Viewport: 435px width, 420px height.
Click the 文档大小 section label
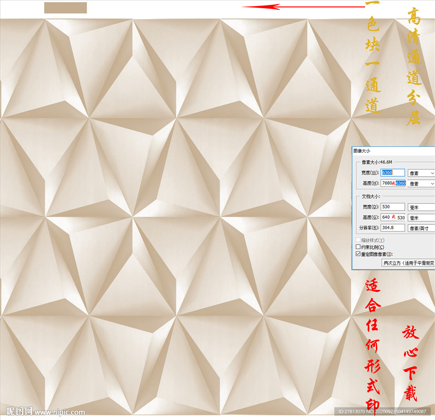(371, 196)
